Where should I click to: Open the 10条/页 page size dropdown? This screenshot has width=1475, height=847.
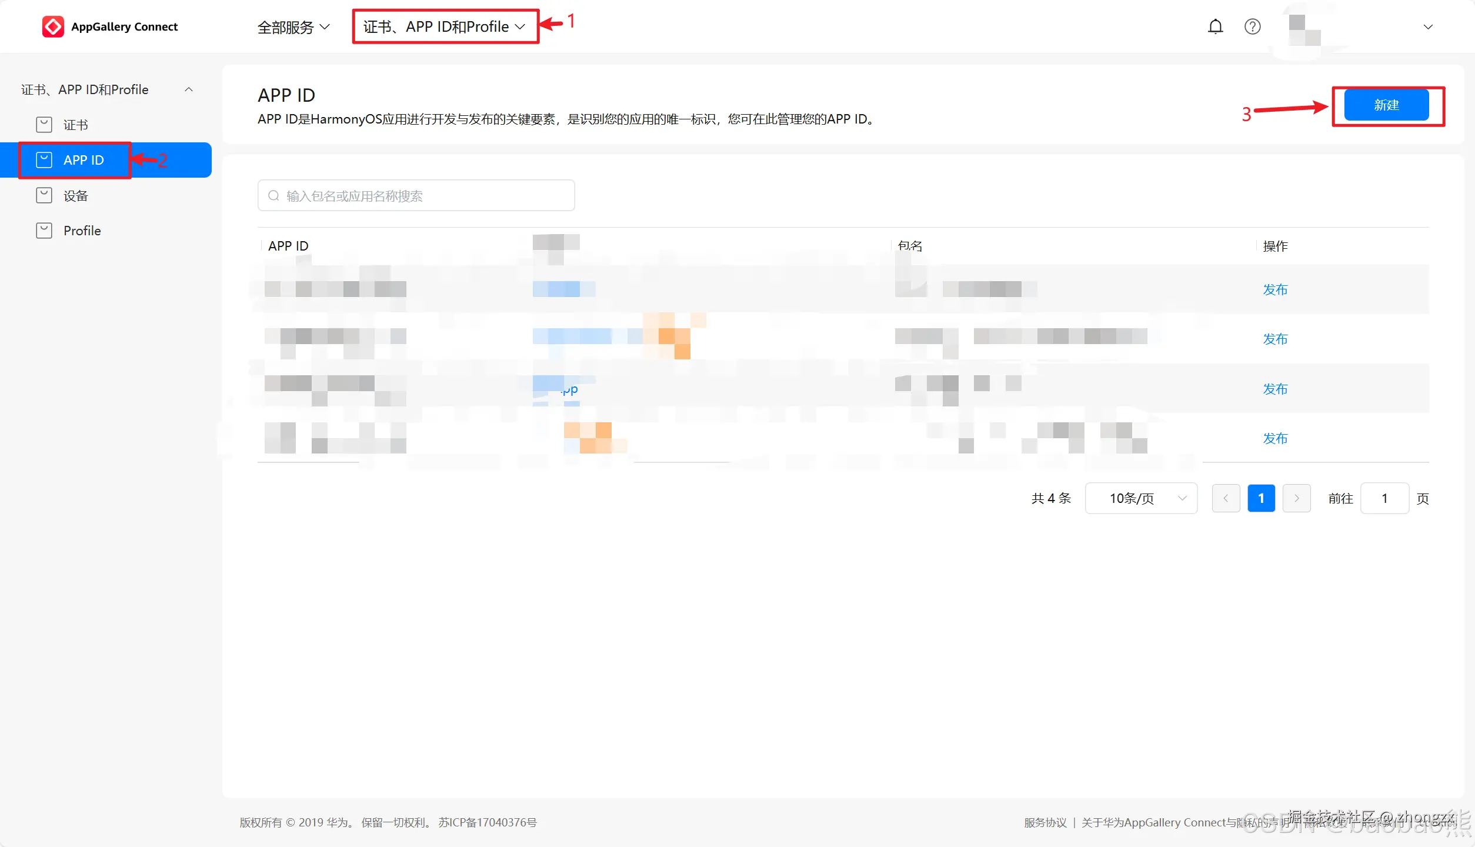(1140, 498)
